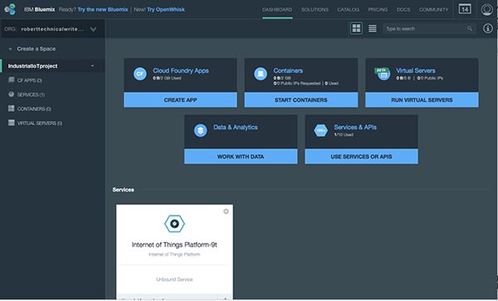Open the Dashboard tab
The height and width of the screenshot is (301, 498).
click(x=277, y=9)
